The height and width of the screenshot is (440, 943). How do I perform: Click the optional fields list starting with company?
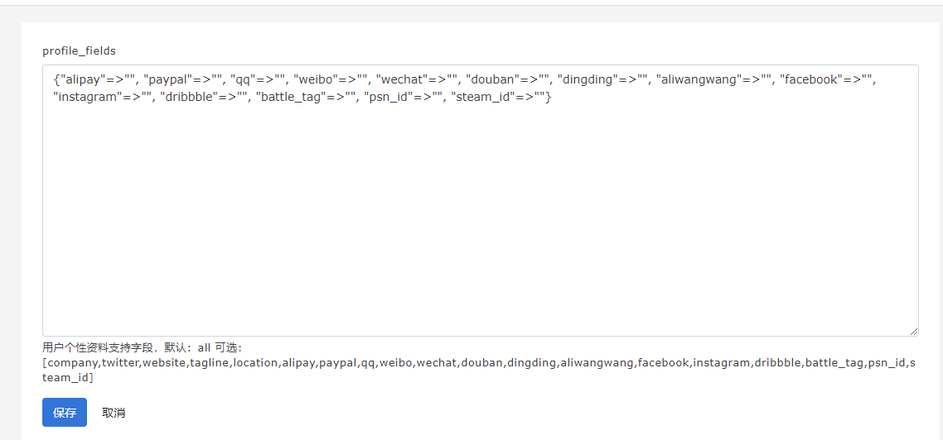click(x=479, y=371)
